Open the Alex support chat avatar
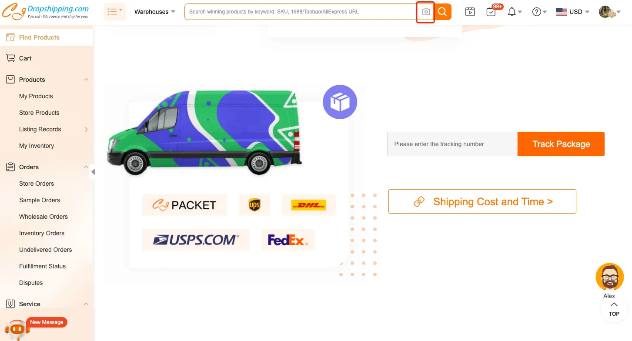Screen dimensions: 632x341 pos(609,277)
